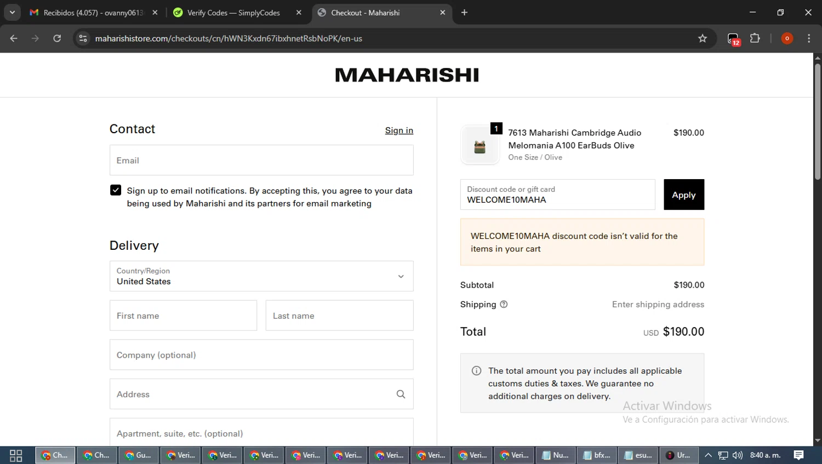Viewport: 822px width, 464px height.
Task: Open a new browser tab
Action: (464, 13)
